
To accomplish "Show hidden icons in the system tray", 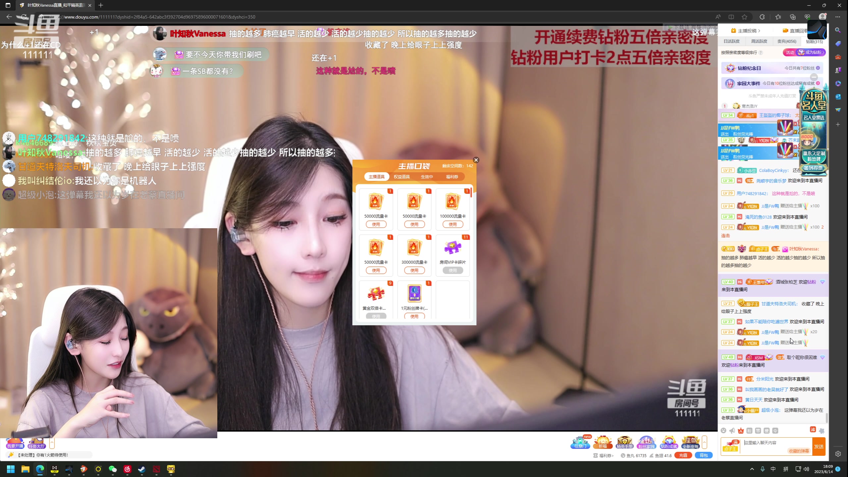I will click(x=752, y=469).
